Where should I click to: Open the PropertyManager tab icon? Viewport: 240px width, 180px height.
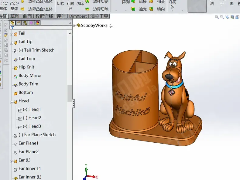tap(19, 23)
